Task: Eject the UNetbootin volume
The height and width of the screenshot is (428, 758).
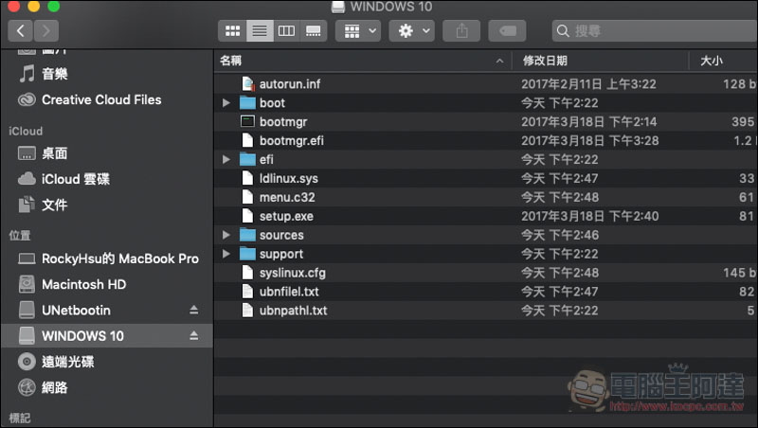Action: coord(194,311)
